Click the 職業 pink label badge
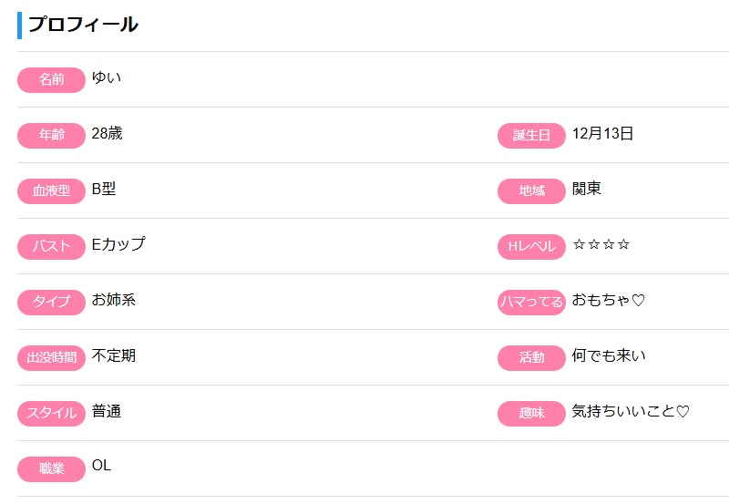 click(51, 469)
